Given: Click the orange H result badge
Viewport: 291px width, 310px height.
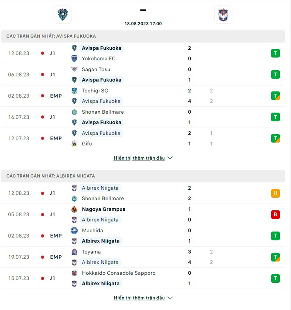Looking at the screenshot, I should (275, 193).
